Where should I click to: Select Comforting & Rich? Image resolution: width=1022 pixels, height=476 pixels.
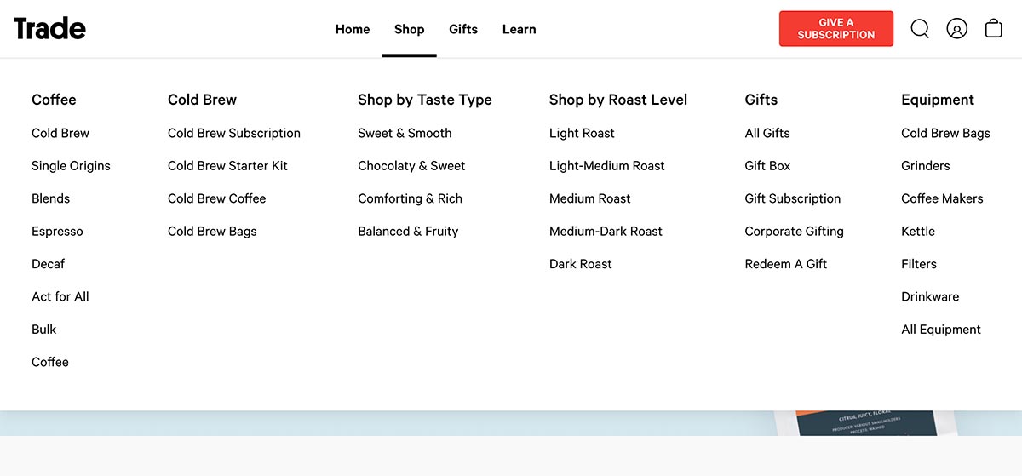pyautogui.click(x=410, y=198)
